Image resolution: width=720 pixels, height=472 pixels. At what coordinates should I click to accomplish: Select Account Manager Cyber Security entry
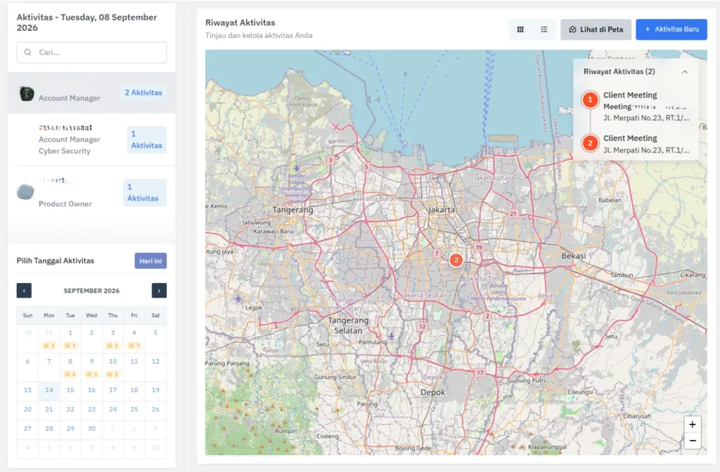click(x=92, y=140)
